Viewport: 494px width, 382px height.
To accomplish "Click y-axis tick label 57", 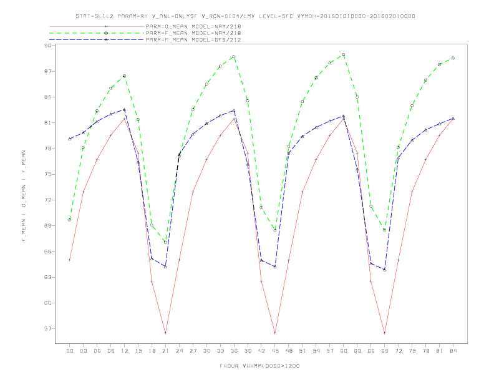I will click(47, 328).
